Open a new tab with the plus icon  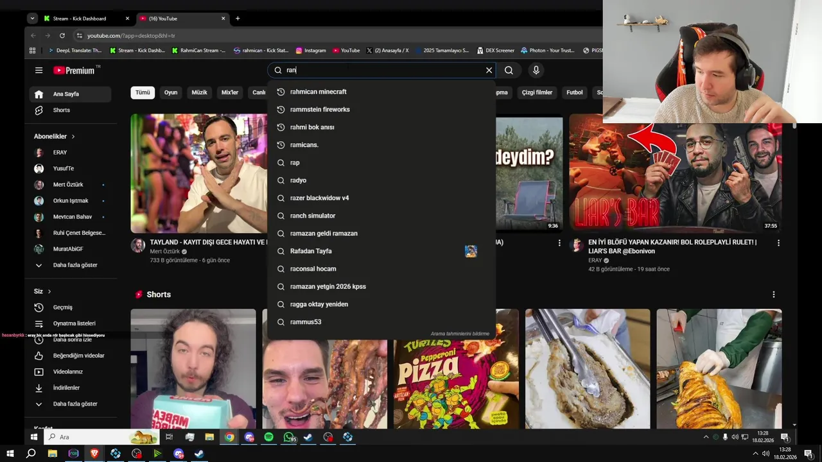238,19
